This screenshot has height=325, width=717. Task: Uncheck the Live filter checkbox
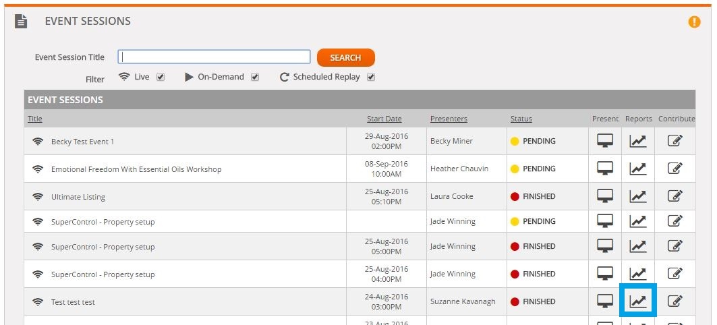click(x=160, y=78)
